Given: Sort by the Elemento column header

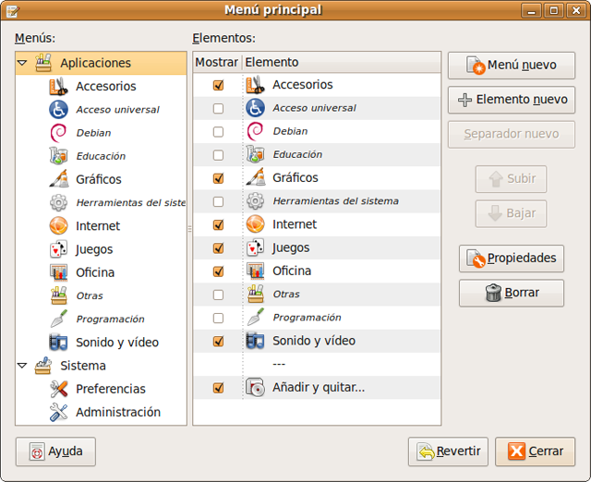Looking at the screenshot, I should [340, 62].
